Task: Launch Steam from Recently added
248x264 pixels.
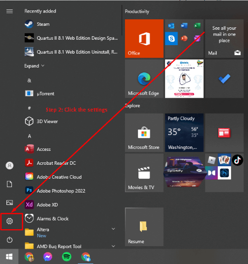Action: [71, 24]
